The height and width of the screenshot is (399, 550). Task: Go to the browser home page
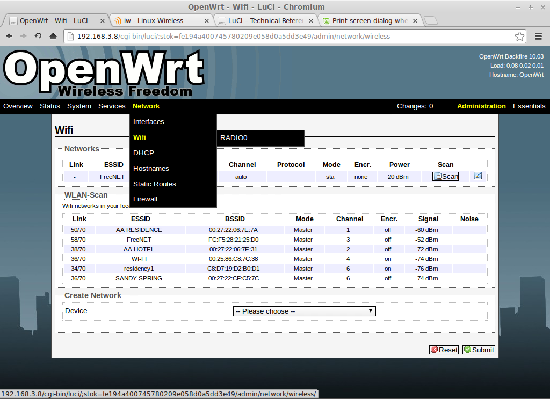point(53,36)
